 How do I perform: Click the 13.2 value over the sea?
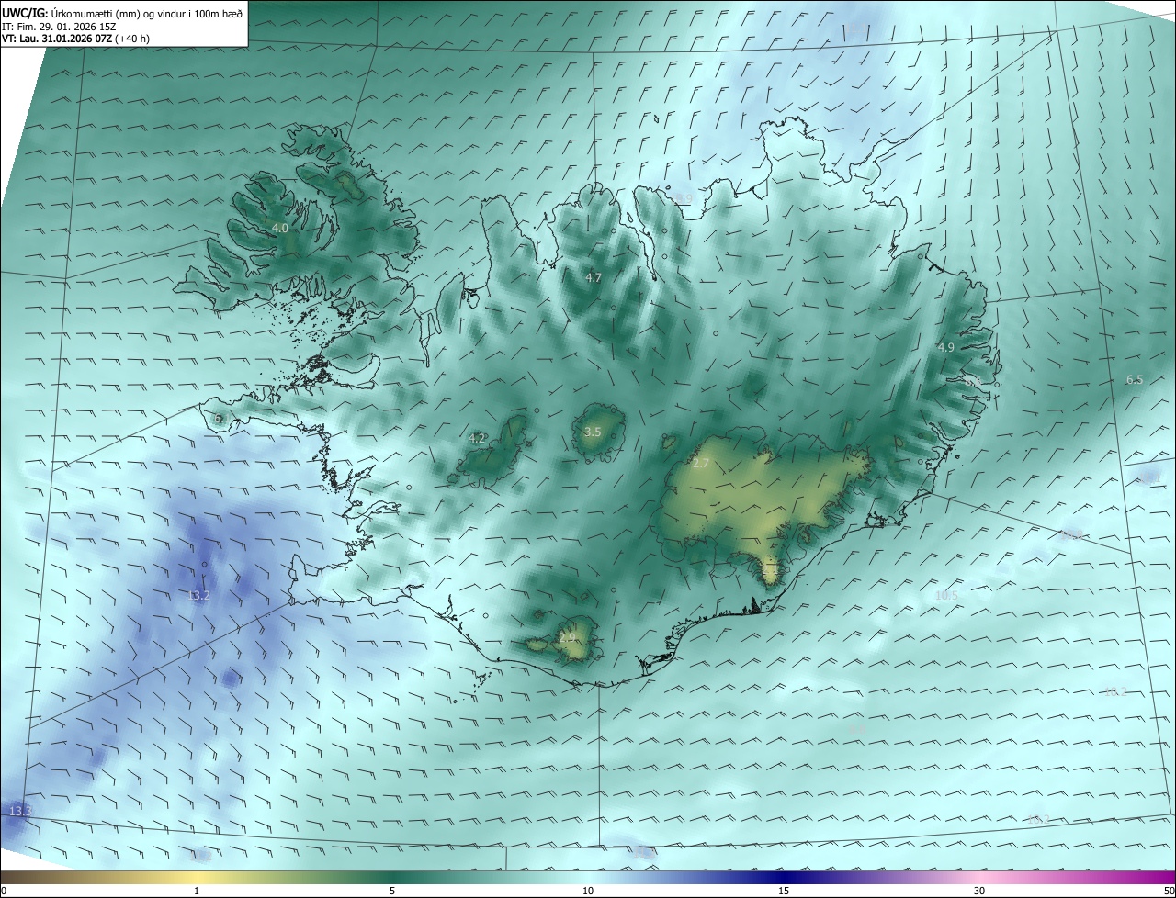pyautogui.click(x=198, y=595)
